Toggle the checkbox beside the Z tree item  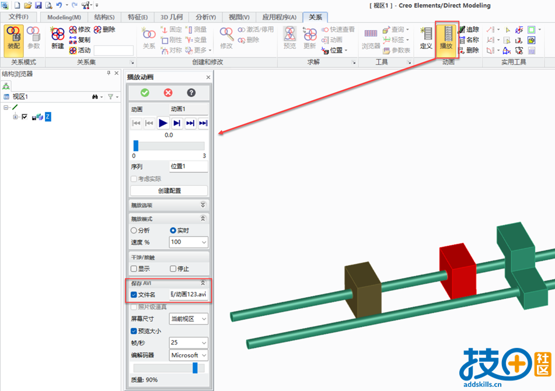pos(25,117)
